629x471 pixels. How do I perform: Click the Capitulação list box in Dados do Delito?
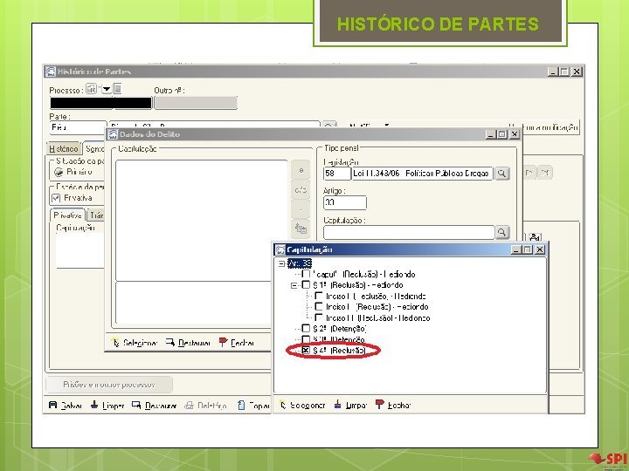pos(202,221)
